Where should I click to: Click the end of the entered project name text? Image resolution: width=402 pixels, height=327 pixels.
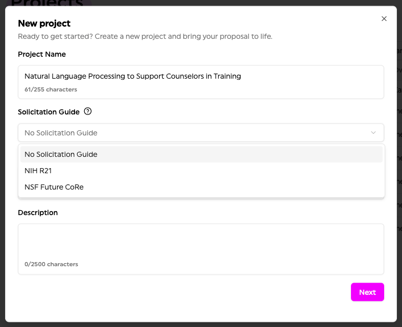[x=241, y=77]
